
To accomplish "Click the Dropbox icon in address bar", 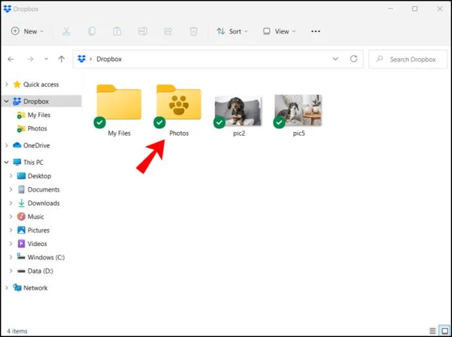I will [82, 59].
